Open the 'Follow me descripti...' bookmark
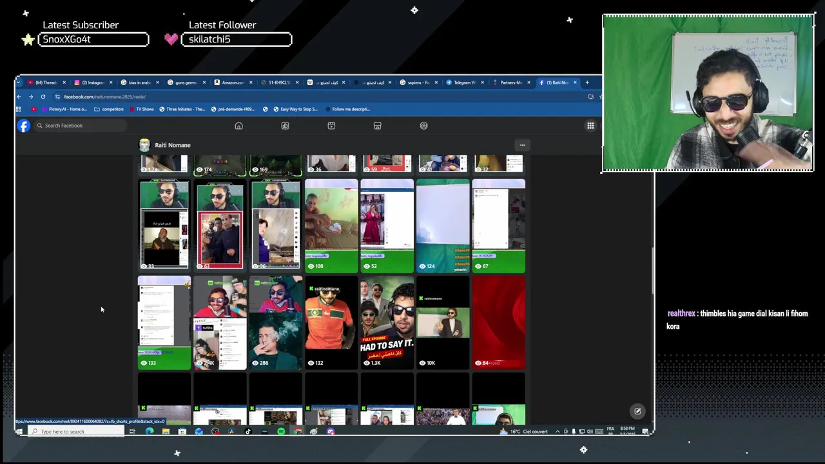Viewport: 825px width, 464px height. 347,109
